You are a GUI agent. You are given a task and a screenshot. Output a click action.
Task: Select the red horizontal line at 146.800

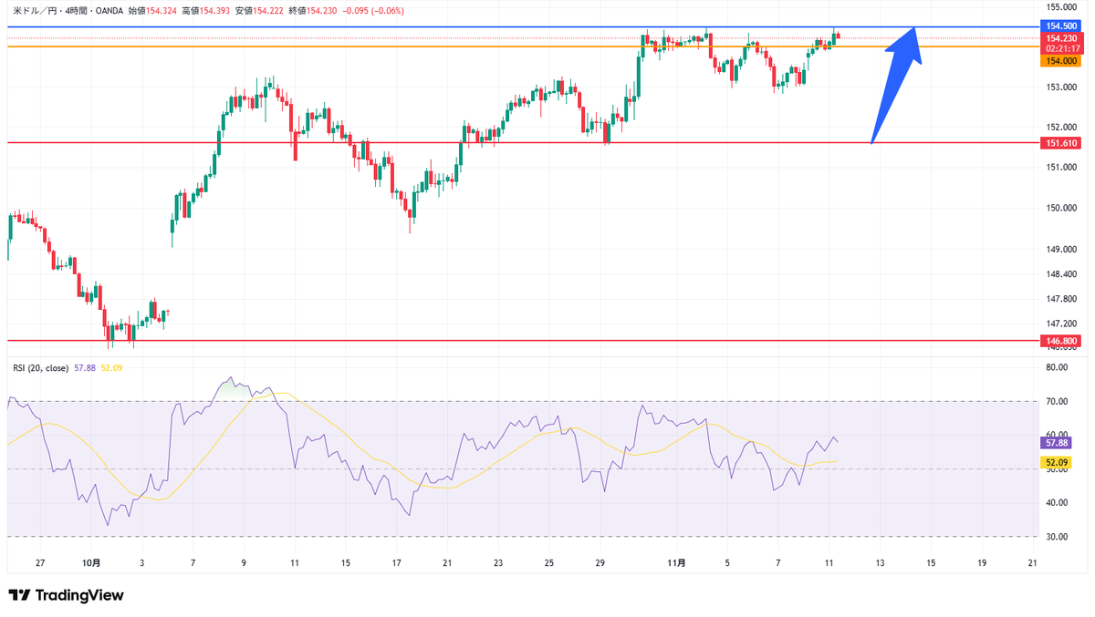coord(522,341)
